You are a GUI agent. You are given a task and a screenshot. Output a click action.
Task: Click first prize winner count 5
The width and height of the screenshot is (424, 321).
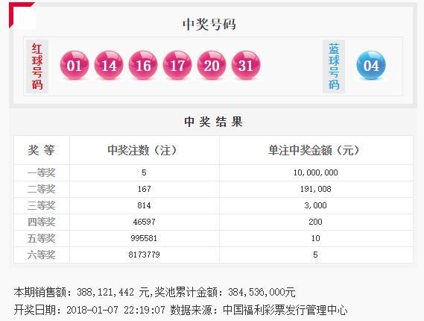[144, 172]
